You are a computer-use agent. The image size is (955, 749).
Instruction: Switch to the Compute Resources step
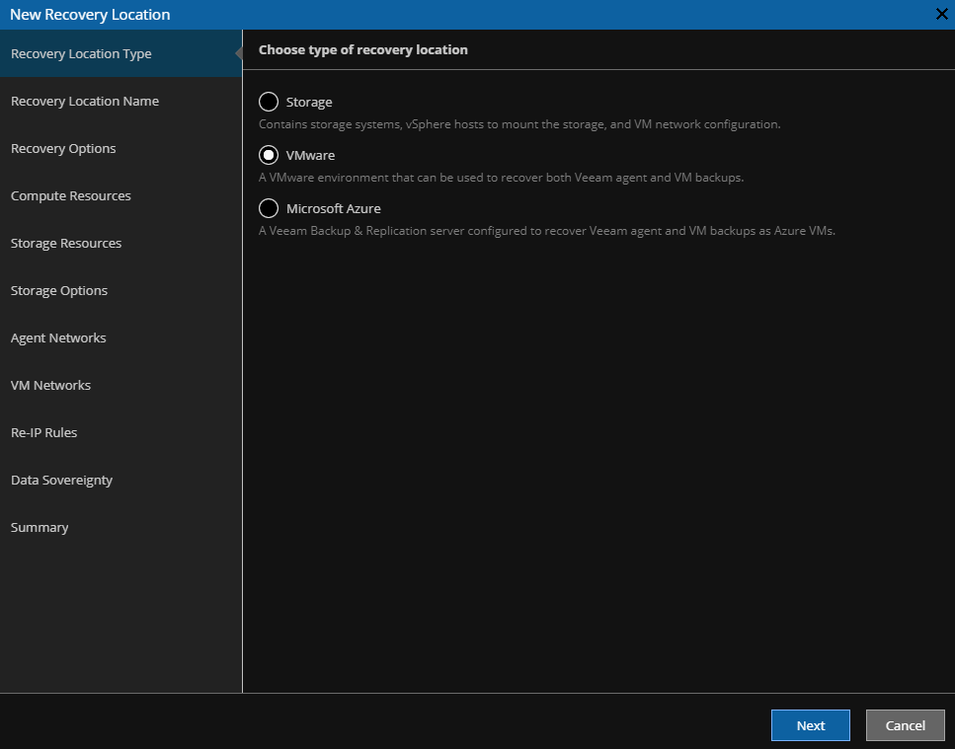click(x=121, y=196)
